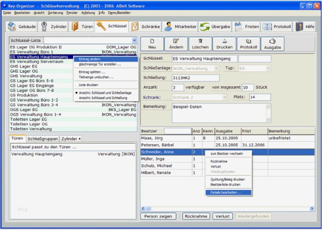
Task: Select the lower Türen sub-tab
Action: (x=17, y=138)
